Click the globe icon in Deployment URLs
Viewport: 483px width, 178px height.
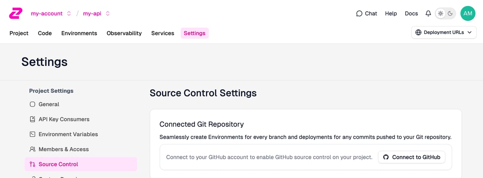418,32
